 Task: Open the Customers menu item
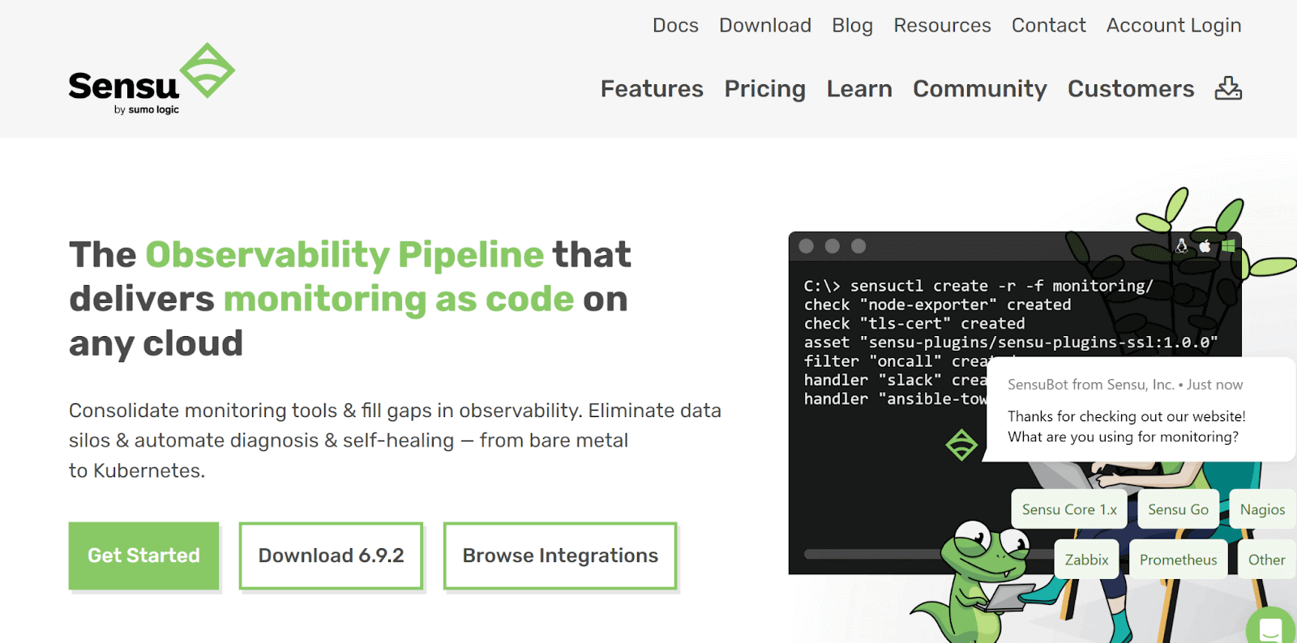coord(1131,88)
